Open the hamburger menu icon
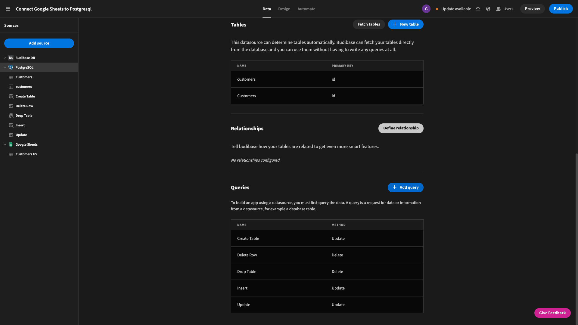Image resolution: width=578 pixels, height=325 pixels. [8, 9]
